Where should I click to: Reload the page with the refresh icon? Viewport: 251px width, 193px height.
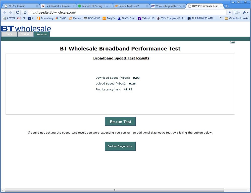coord(18,12)
